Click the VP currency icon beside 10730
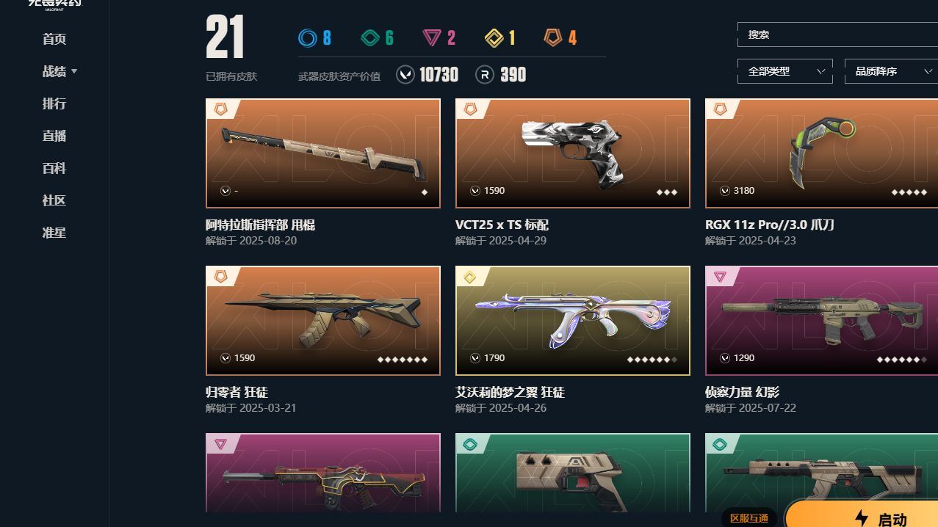This screenshot has height=527, width=938. click(x=405, y=75)
